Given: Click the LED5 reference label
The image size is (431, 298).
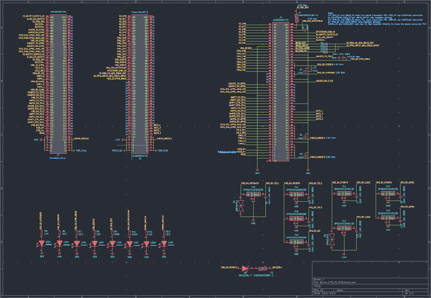Looking at the screenshot, I should [x=119, y=242].
